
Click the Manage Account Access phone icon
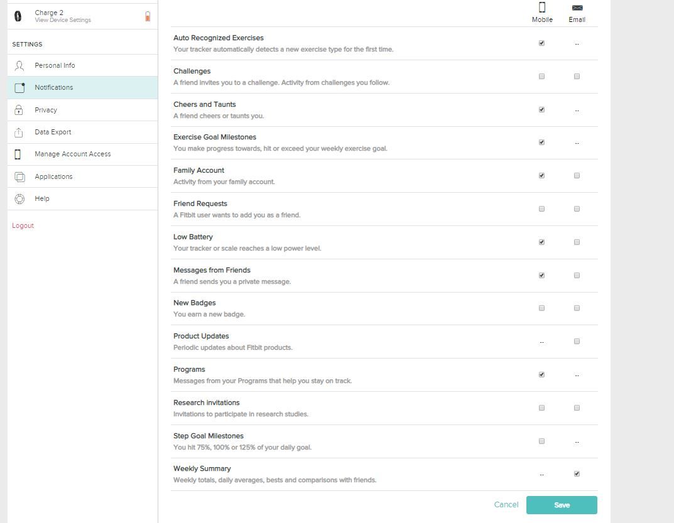click(x=18, y=154)
